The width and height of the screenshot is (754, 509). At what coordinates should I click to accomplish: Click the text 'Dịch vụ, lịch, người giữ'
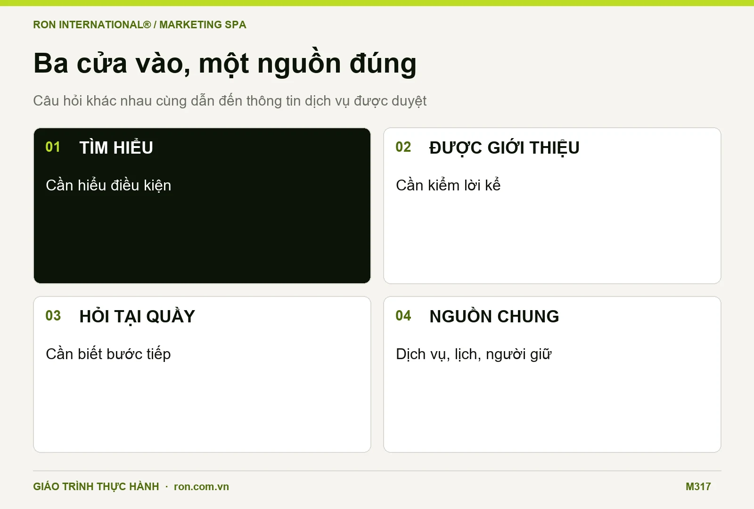click(x=474, y=353)
